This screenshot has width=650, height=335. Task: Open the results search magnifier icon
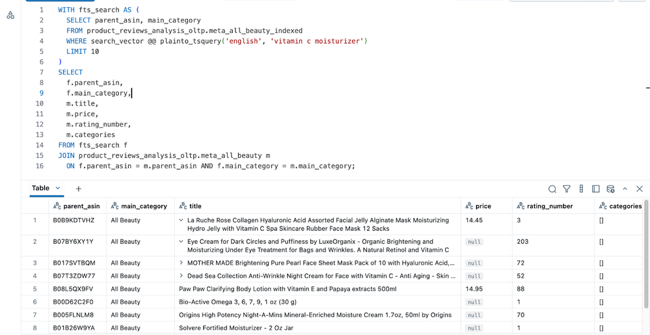click(552, 189)
